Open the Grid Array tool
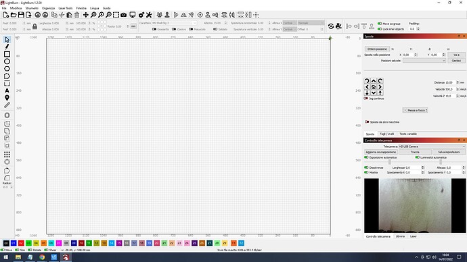Screen dimensions: 467x262 [x=7, y=155]
